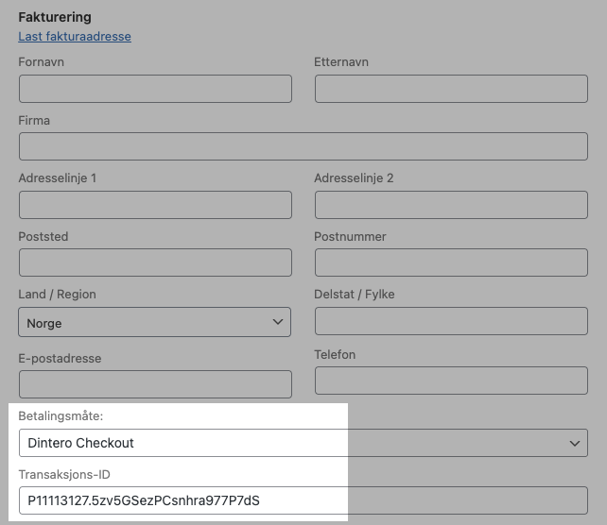
Task: Focus the Etternavn input box
Action: point(451,89)
